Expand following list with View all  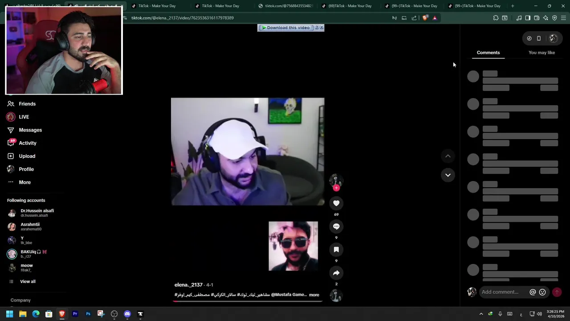22,282
